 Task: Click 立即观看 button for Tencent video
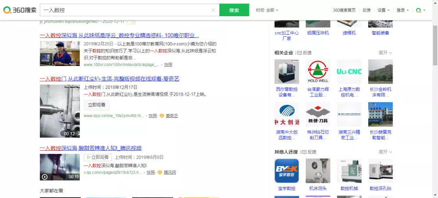[x=98, y=157]
